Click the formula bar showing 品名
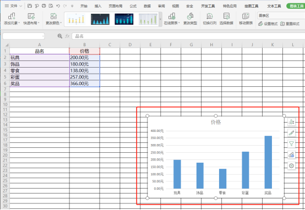 (188, 36)
